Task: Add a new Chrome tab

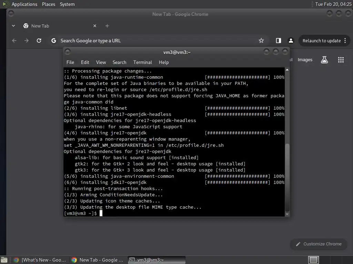Action: click(107, 26)
